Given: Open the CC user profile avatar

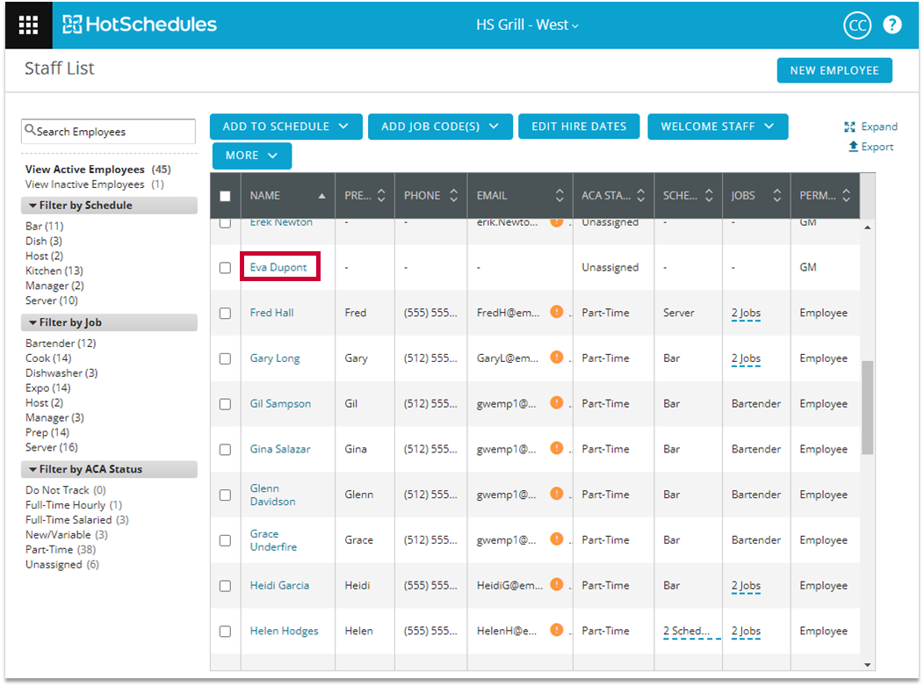Looking at the screenshot, I should point(856,25).
